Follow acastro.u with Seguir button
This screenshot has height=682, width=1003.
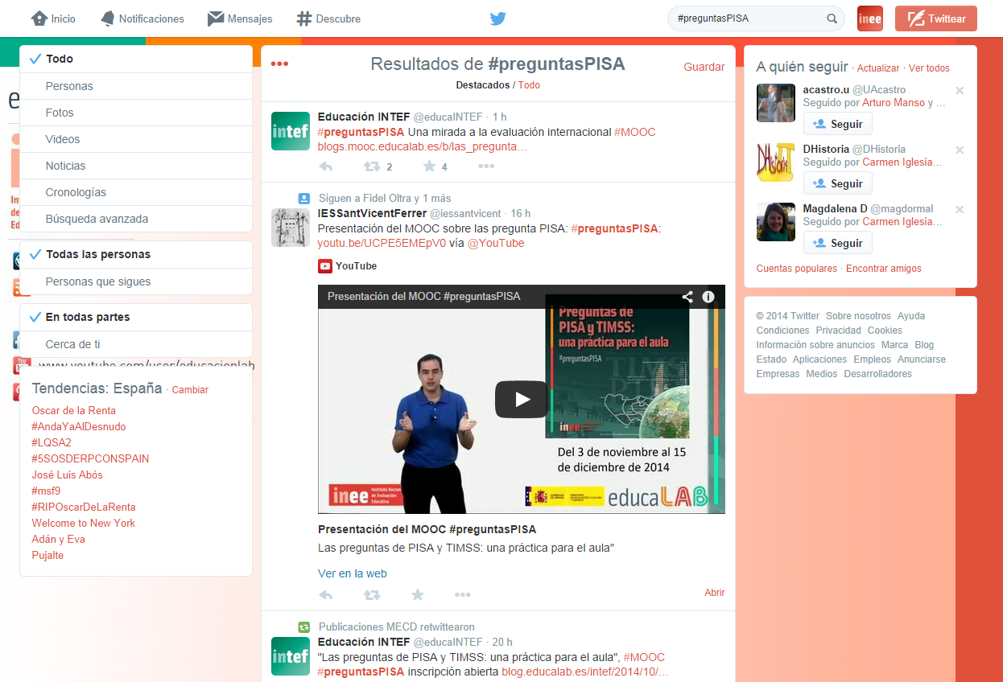tap(837, 124)
